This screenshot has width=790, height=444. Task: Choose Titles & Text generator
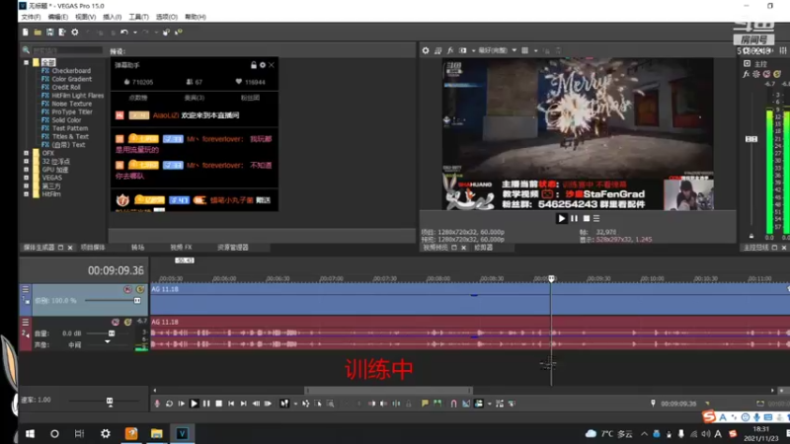pos(70,136)
